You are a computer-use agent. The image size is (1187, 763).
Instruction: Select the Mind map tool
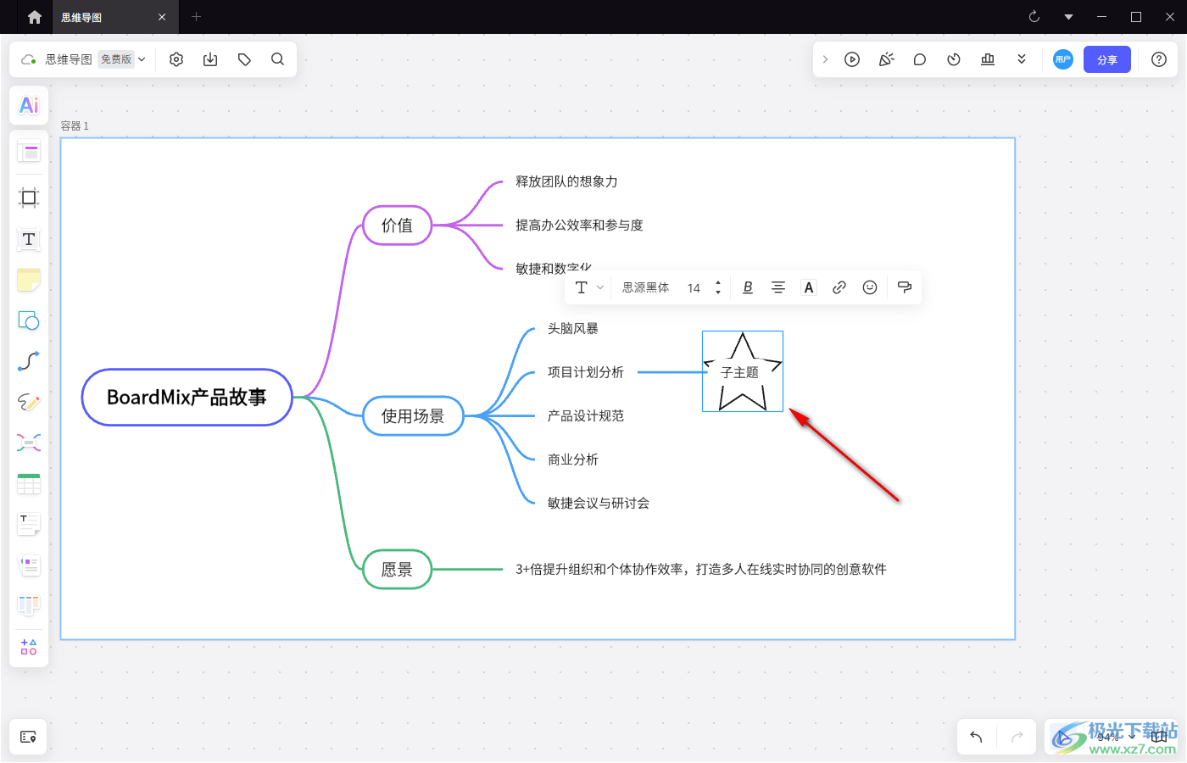tap(29, 443)
